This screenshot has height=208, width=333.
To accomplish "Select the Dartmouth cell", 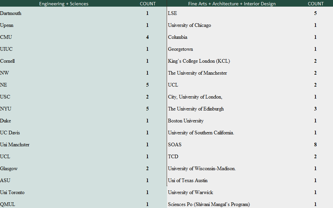I will (11, 13).
